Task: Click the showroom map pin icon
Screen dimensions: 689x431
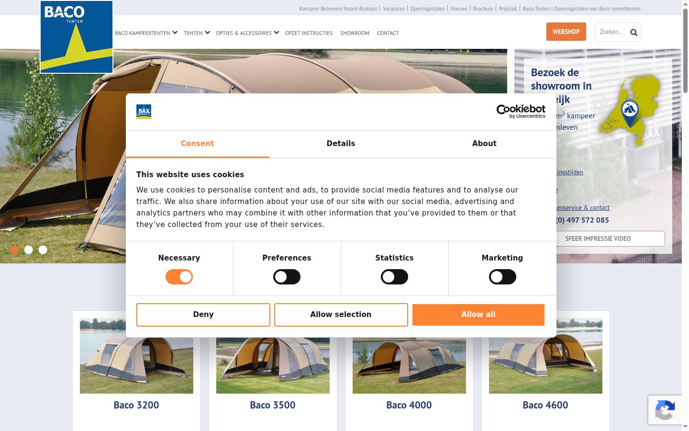Action: [x=630, y=113]
